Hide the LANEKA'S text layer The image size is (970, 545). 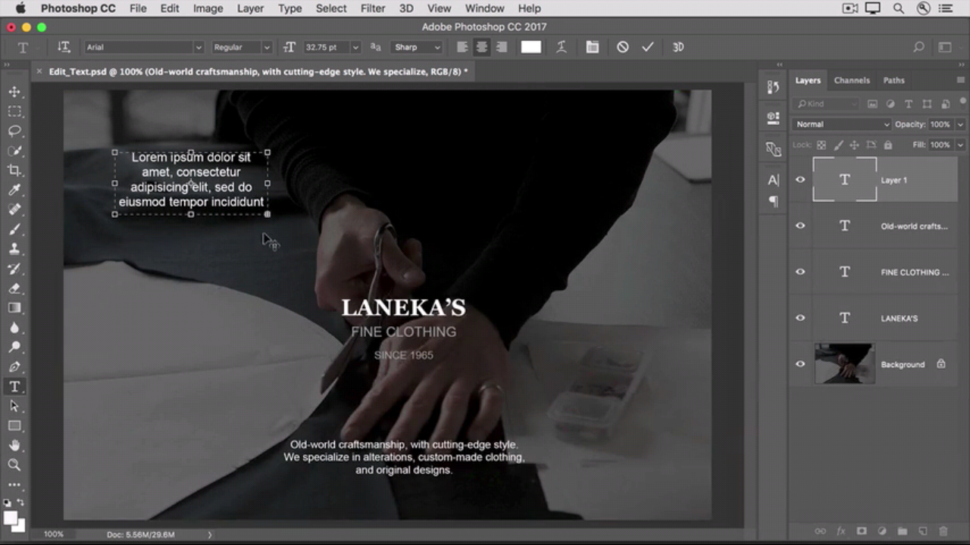tap(800, 318)
